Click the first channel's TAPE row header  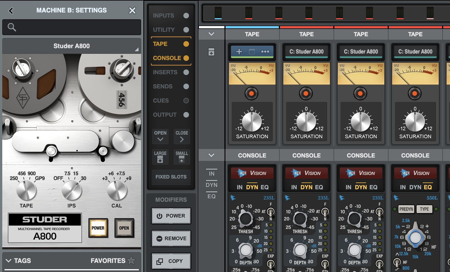coord(252,34)
